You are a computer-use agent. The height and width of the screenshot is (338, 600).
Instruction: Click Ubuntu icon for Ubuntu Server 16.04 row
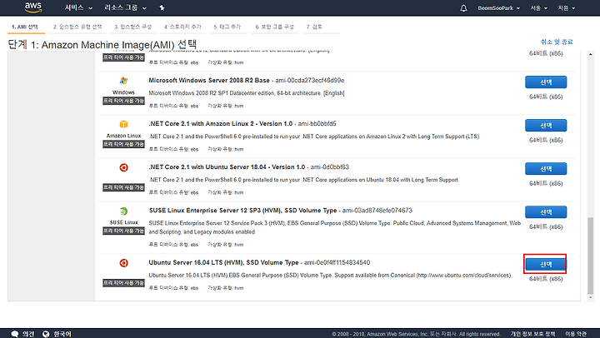click(x=123, y=263)
